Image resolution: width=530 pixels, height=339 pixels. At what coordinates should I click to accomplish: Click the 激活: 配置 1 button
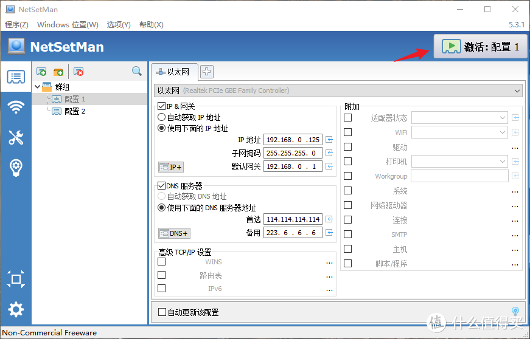[x=481, y=47]
